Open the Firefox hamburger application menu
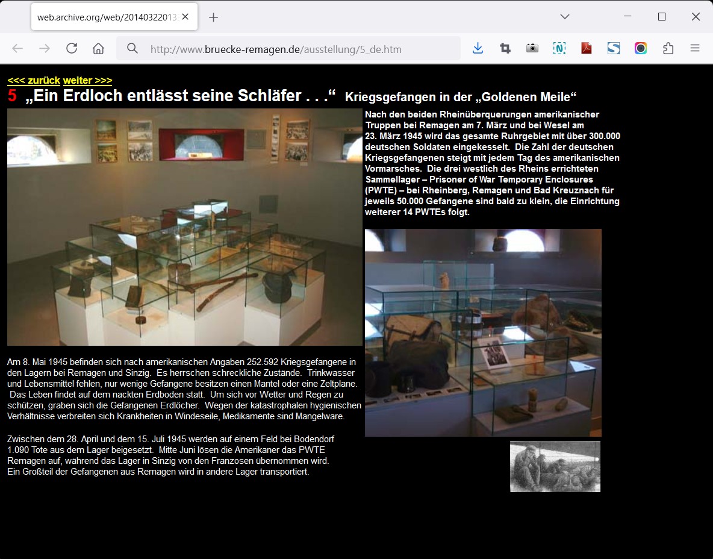Screen dimensions: 713x559 click(695, 49)
